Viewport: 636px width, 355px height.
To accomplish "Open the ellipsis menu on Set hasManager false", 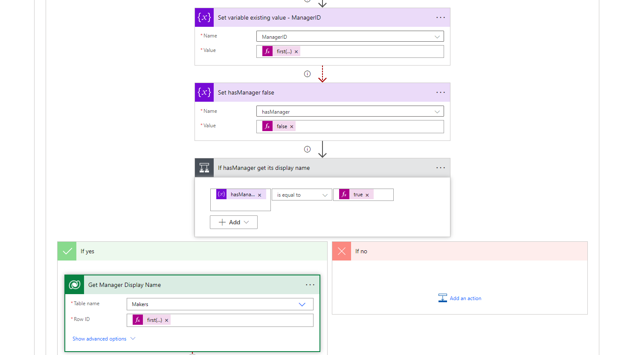I will (440, 92).
